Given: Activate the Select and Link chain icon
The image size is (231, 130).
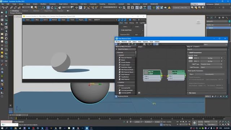Looking at the screenshot, I should tap(11, 8).
